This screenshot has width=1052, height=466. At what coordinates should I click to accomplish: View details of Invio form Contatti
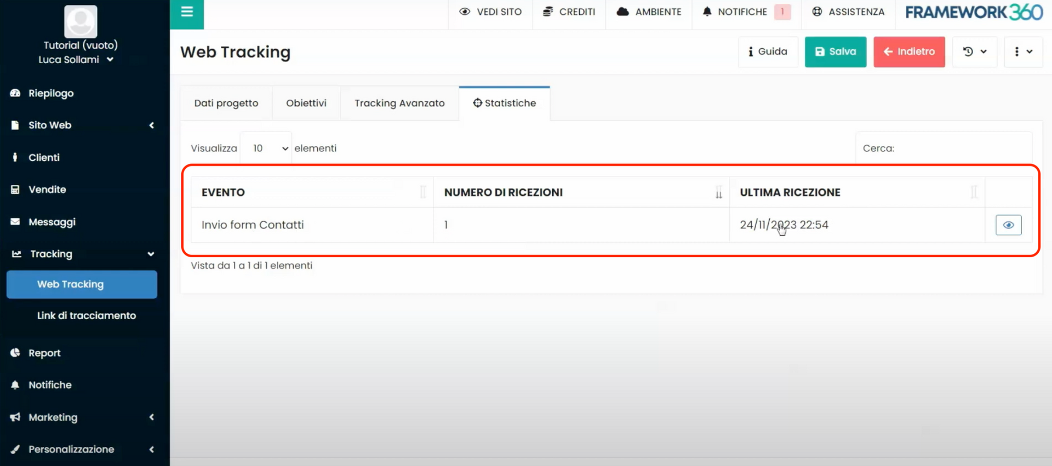click(1008, 225)
